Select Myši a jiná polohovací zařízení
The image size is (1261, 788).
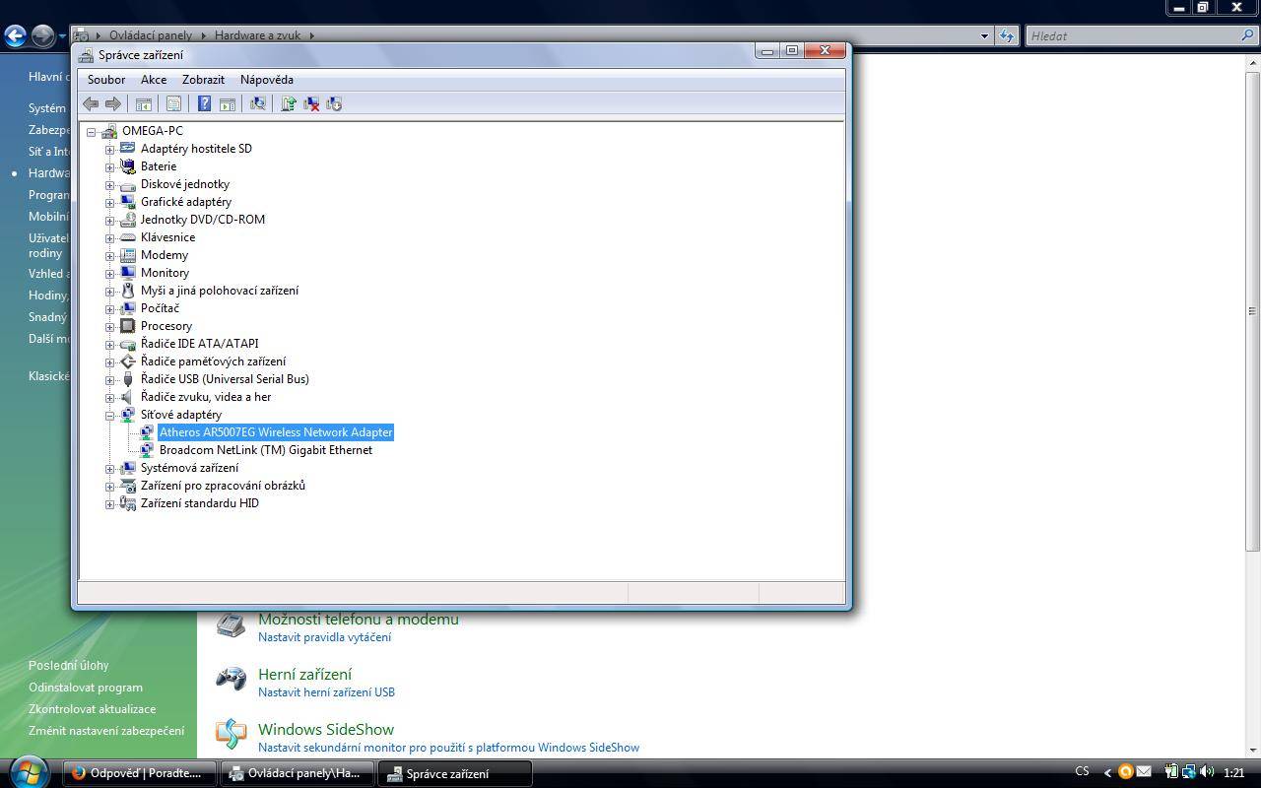(220, 291)
